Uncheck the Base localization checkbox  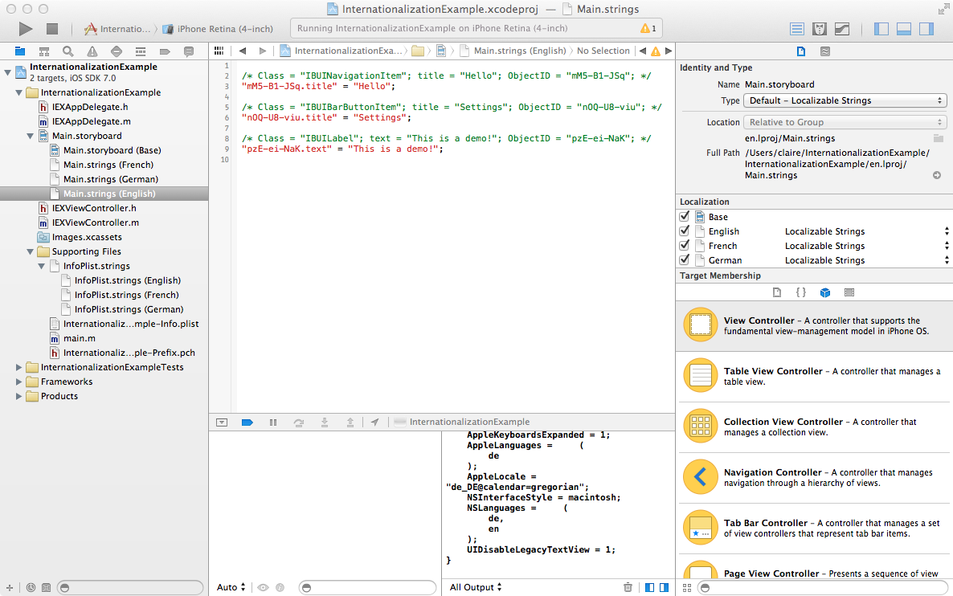685,216
